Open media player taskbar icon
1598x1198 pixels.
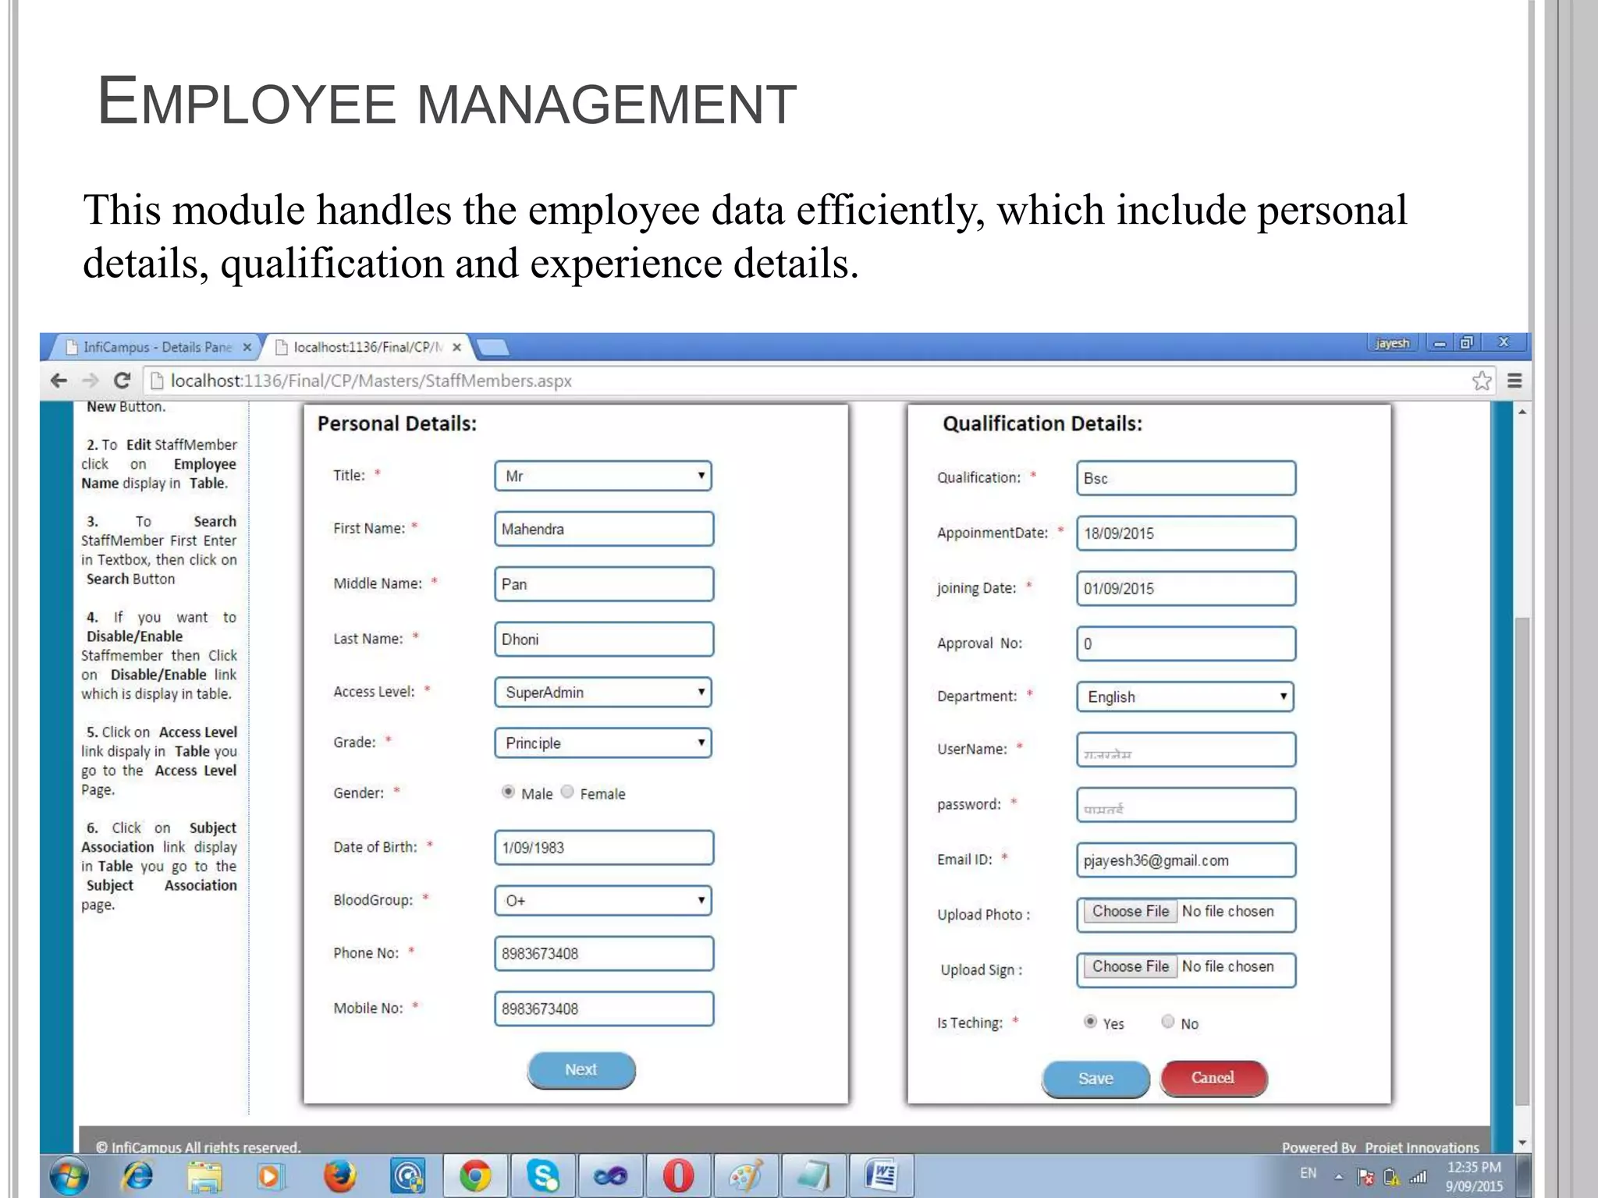pos(272,1176)
